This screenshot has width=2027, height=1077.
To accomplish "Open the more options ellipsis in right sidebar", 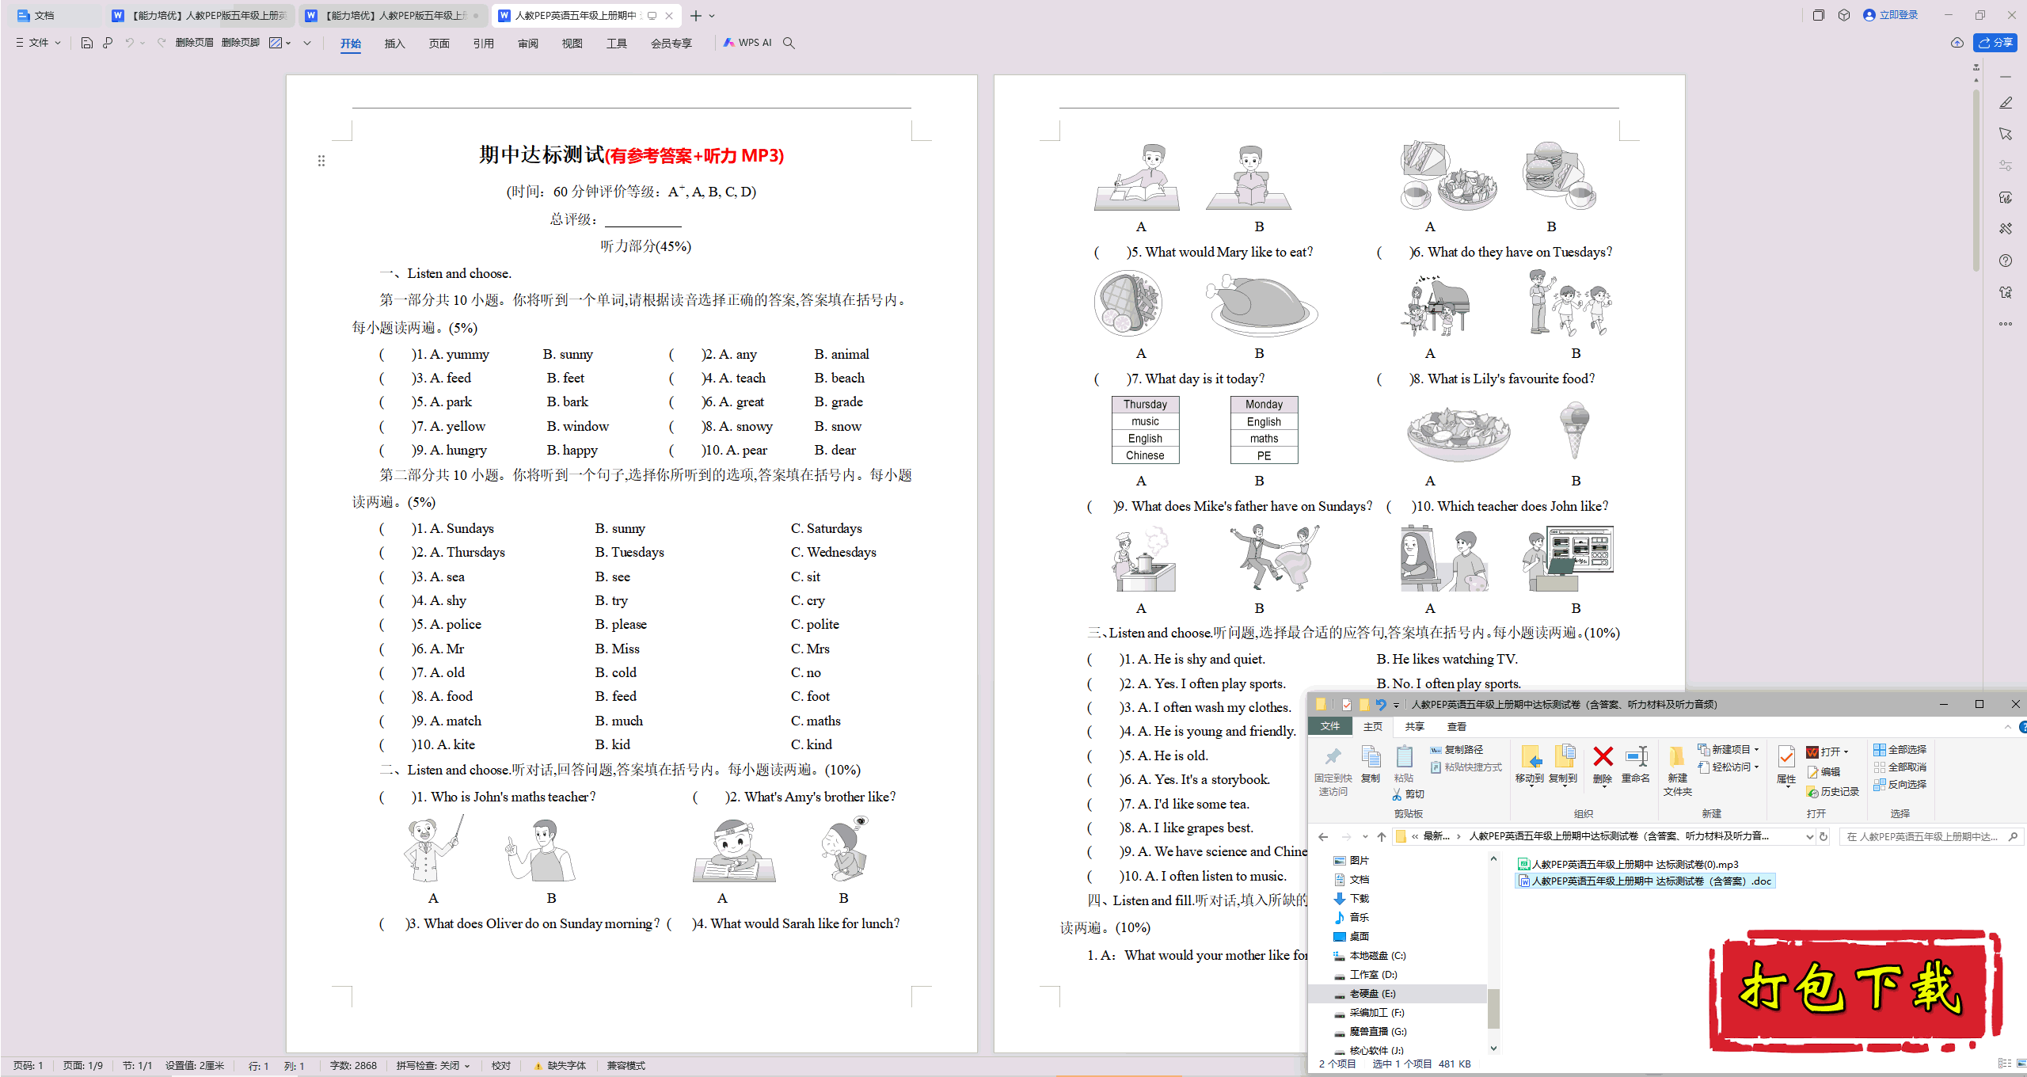I will (2006, 324).
